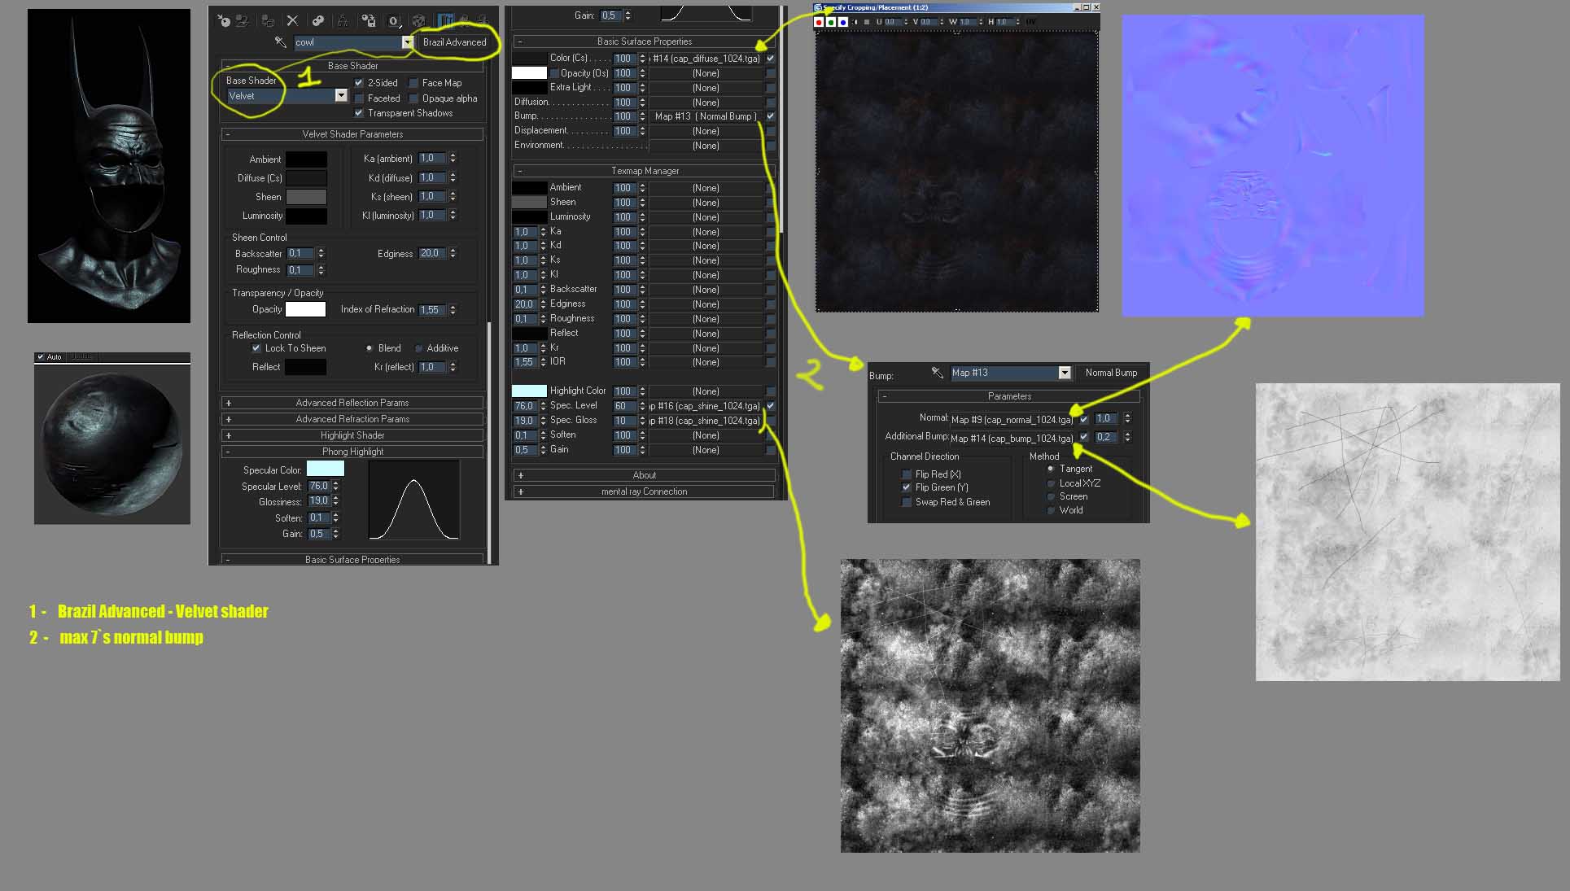This screenshot has height=891, width=1570.
Task: Click the Edginess value field
Action: [432, 254]
